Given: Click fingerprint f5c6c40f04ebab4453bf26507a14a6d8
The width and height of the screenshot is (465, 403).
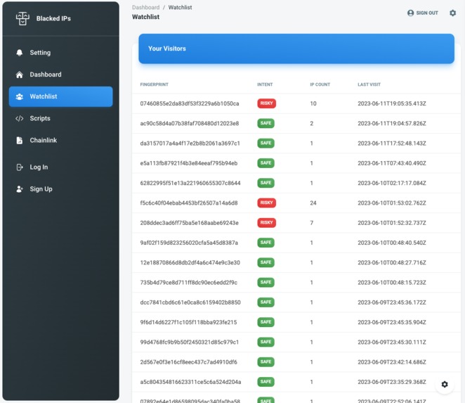Looking at the screenshot, I should 189,203.
